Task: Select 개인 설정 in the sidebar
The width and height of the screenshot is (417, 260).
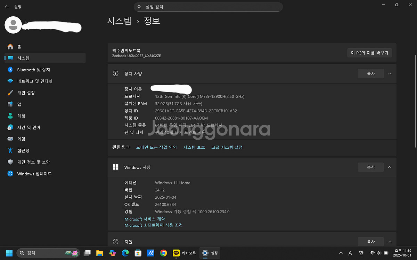Action: [x=26, y=93]
